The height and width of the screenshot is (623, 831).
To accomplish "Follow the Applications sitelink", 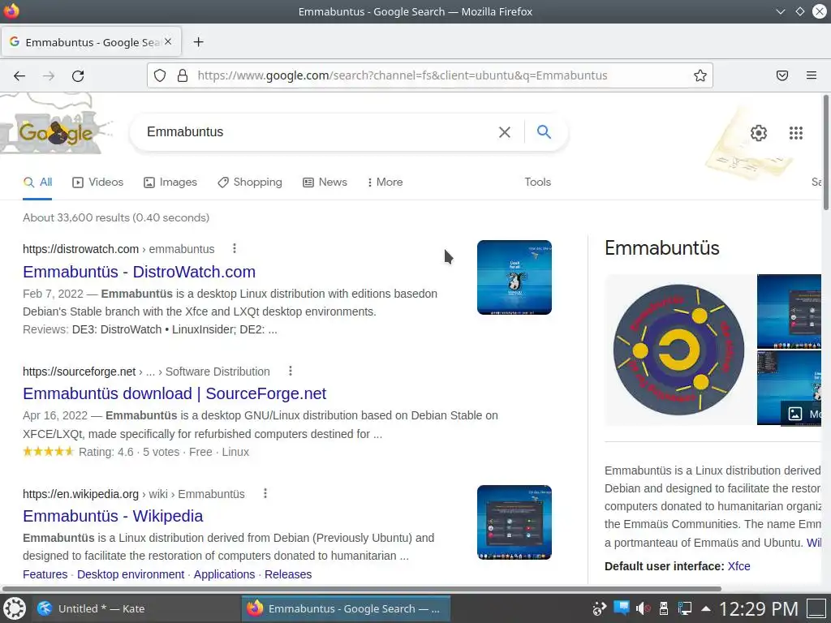I will point(224,574).
